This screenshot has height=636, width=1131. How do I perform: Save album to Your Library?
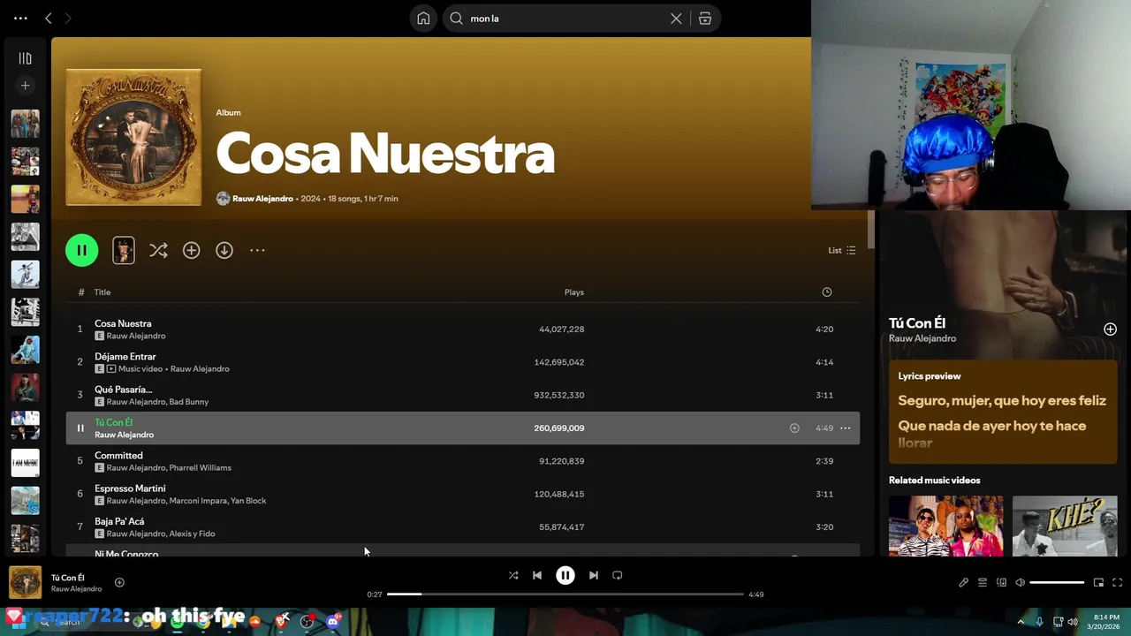pyautogui.click(x=191, y=250)
